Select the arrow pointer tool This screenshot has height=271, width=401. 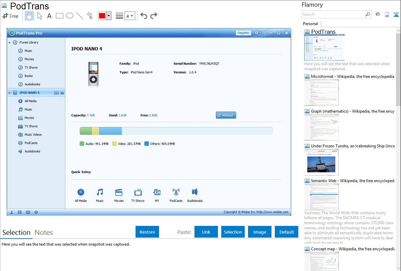39,16
